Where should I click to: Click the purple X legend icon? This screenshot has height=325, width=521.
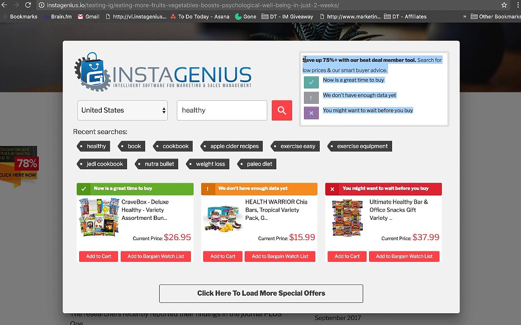pyautogui.click(x=311, y=113)
